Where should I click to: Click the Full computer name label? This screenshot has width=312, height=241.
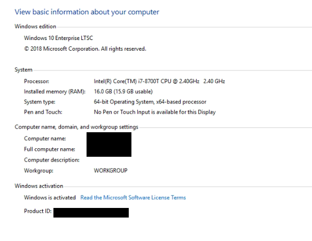(x=50, y=149)
